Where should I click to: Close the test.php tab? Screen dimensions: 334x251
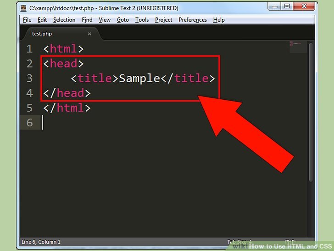point(89,34)
